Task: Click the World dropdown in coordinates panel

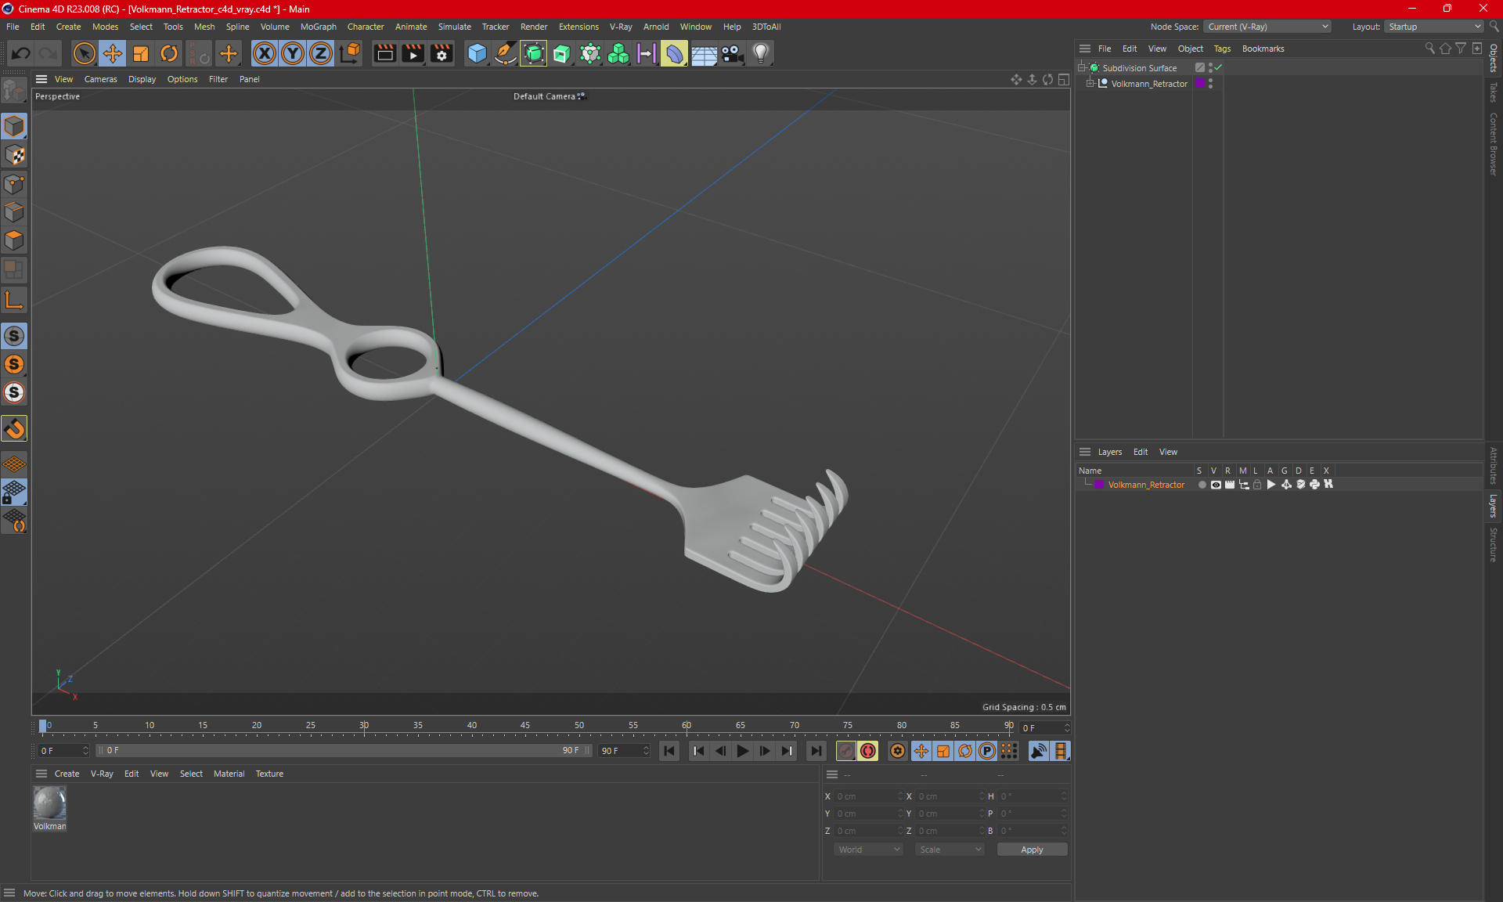Action: click(x=867, y=850)
